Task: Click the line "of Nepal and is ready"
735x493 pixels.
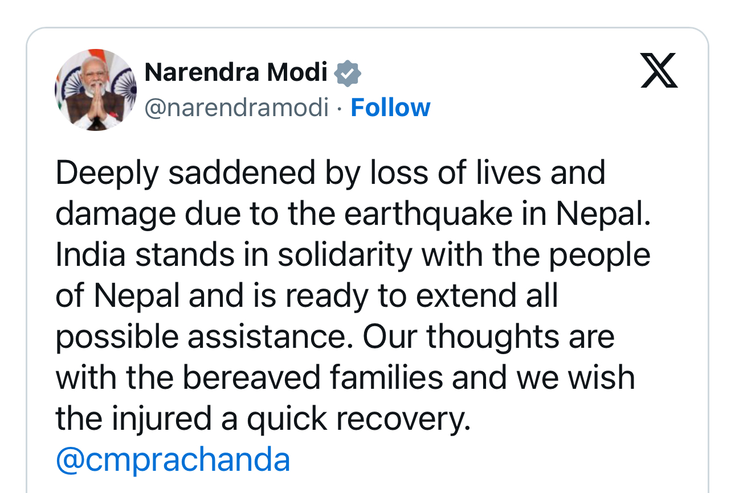Action: (307, 295)
